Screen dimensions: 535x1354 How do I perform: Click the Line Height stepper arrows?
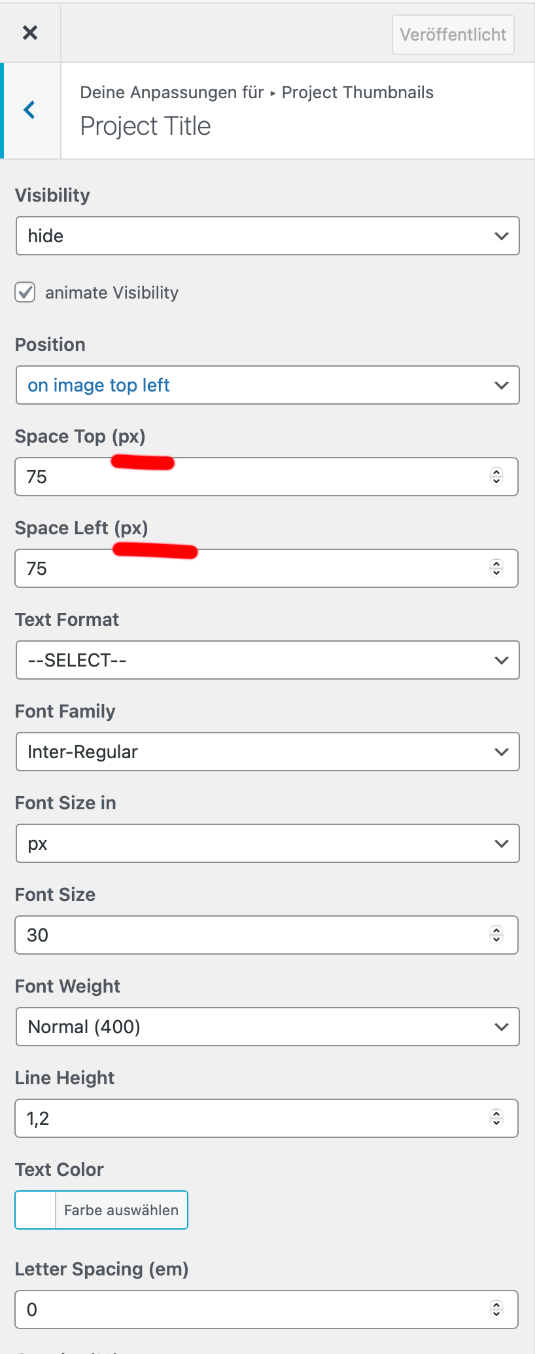(496, 1118)
